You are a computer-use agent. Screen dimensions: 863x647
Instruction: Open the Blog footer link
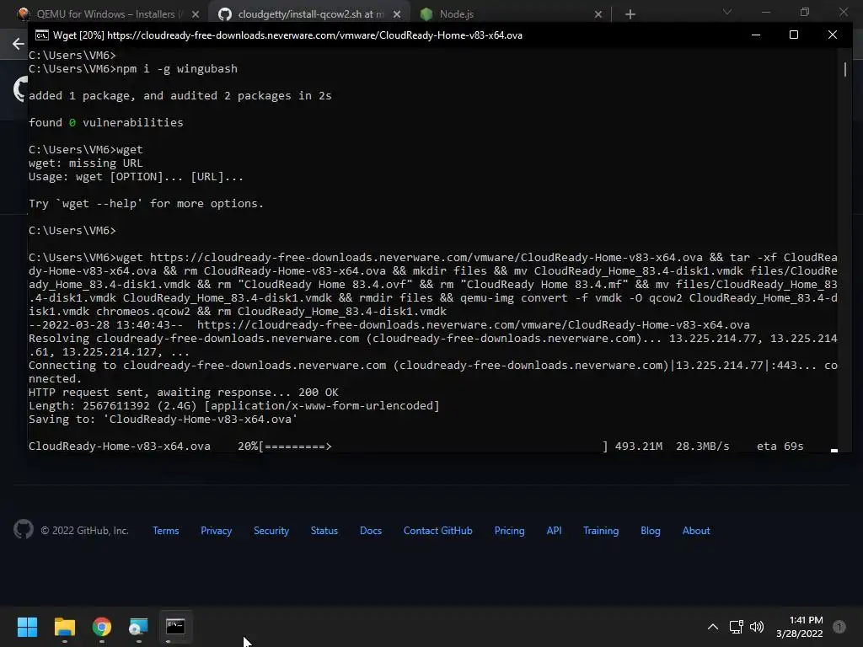pos(651,531)
